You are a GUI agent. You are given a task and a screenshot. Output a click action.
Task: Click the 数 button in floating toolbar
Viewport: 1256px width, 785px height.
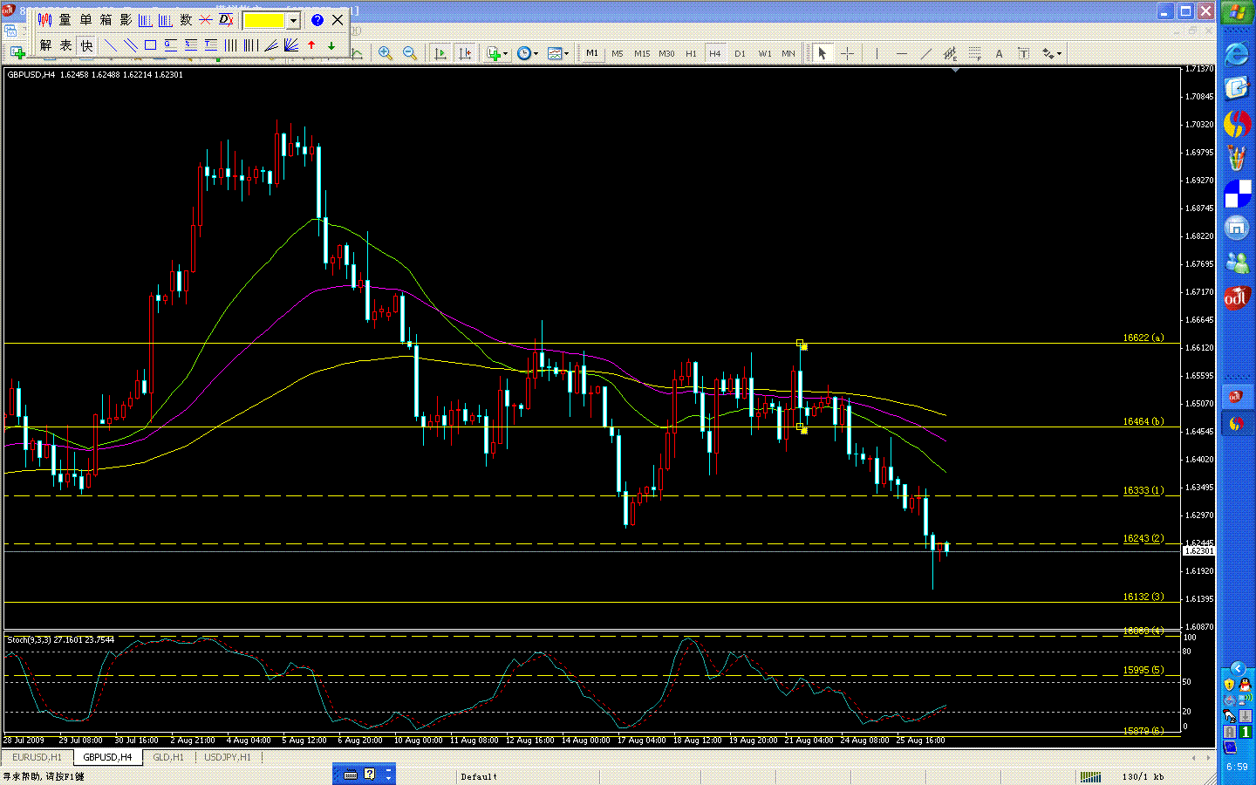[186, 20]
